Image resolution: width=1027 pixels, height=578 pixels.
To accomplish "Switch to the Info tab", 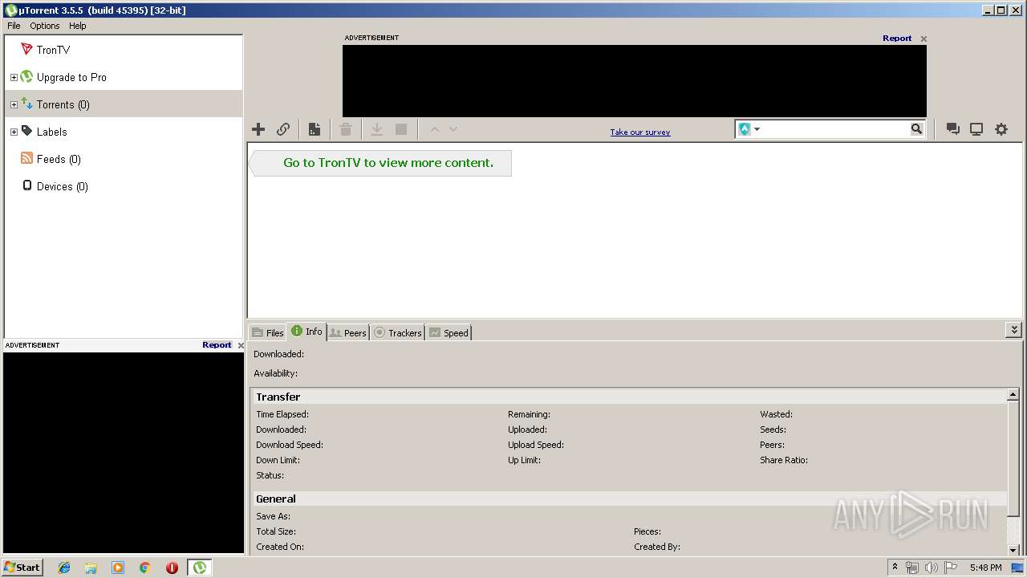I will click(x=306, y=332).
